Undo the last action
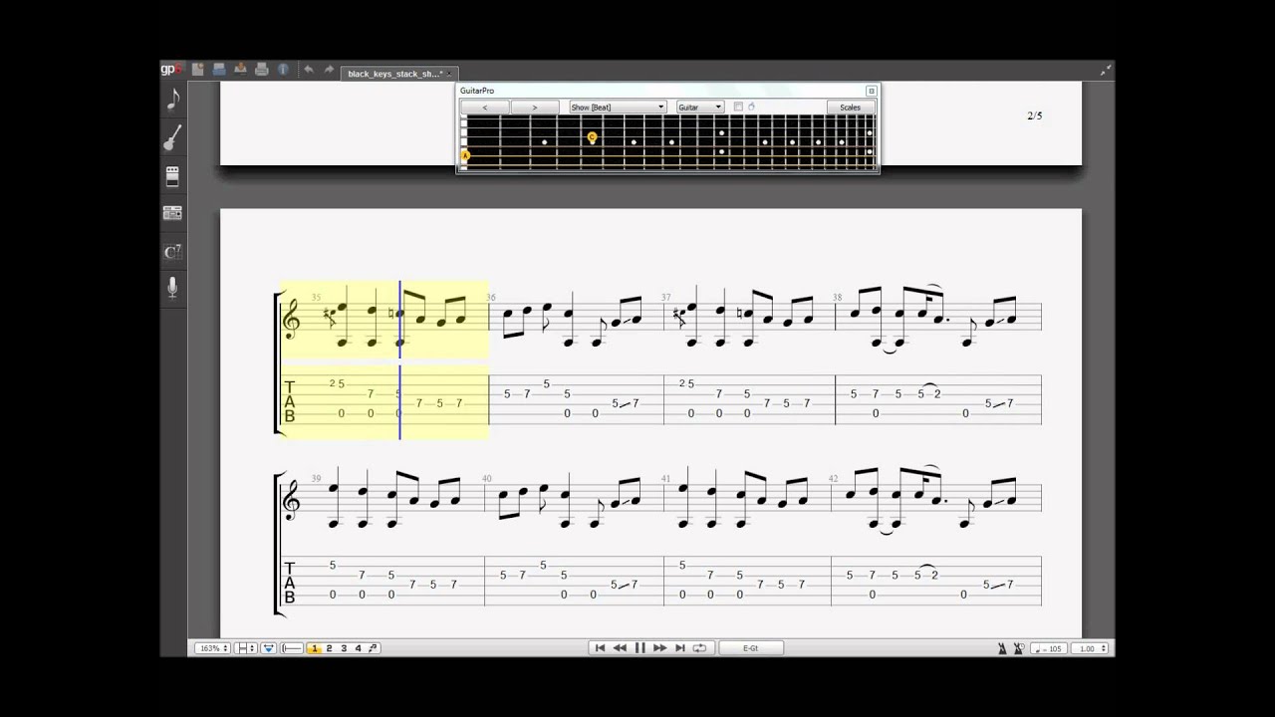Viewport: 1275px width, 717px height. (308, 70)
